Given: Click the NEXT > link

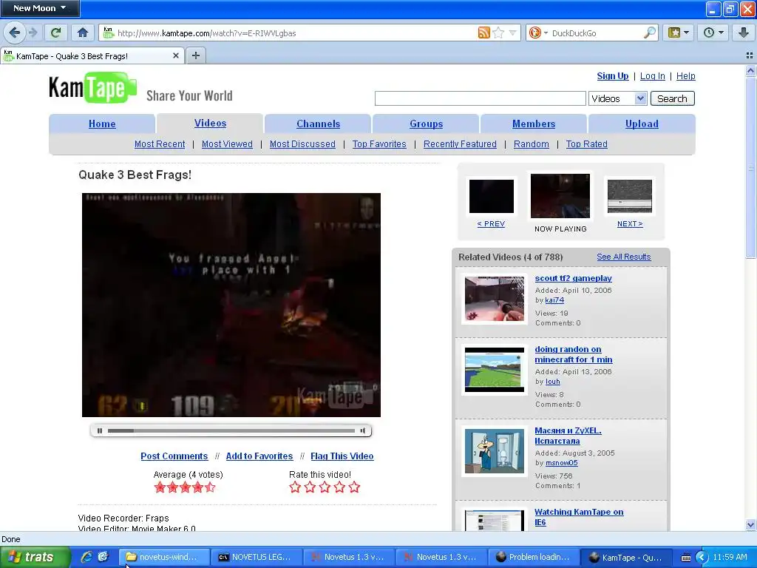Looking at the screenshot, I should point(630,223).
